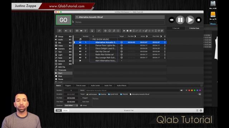Switch to the Time & Loops tab
229x128 pixels.
[81, 86]
